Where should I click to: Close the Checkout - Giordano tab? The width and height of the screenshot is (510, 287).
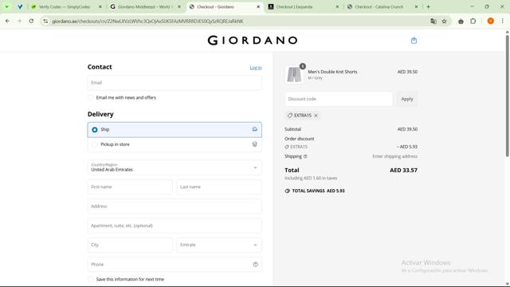pyautogui.click(x=258, y=7)
